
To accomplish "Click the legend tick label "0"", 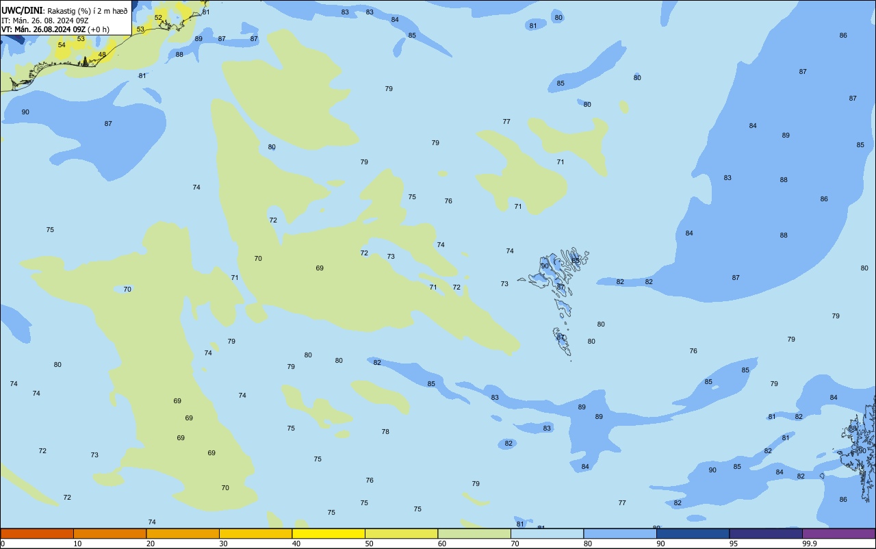I will point(3,544).
